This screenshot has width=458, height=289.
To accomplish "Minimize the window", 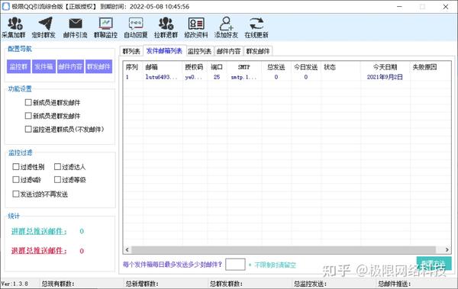I will 399,6.
